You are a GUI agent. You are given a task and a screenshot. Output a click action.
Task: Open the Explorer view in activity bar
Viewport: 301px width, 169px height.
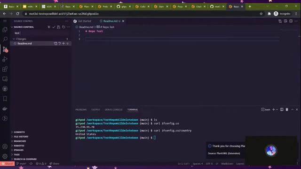tap(5, 30)
